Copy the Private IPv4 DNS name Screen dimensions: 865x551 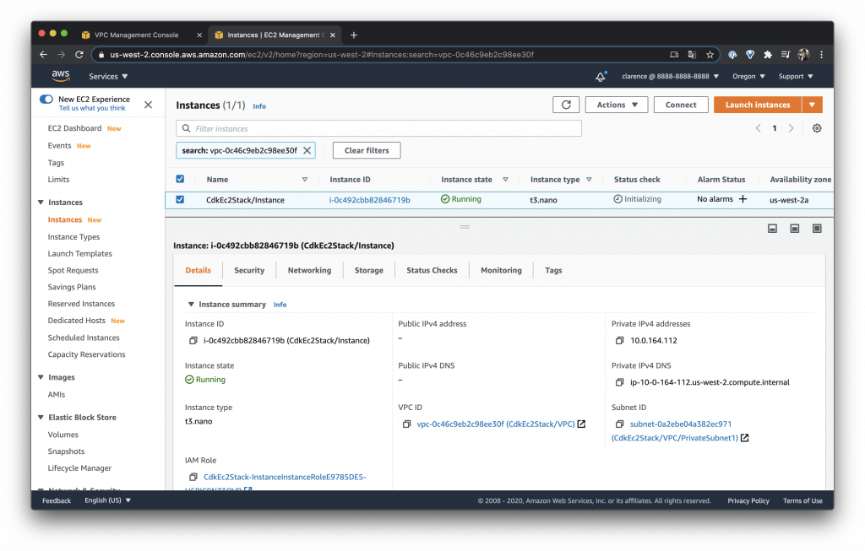point(619,382)
